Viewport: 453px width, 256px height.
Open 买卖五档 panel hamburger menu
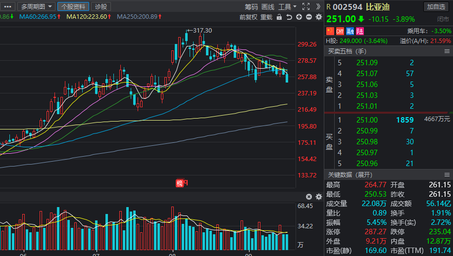click(448, 51)
